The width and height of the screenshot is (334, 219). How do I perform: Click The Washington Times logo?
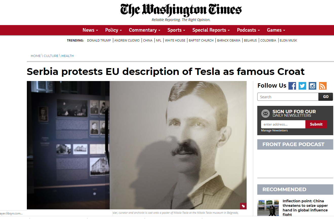point(181,10)
